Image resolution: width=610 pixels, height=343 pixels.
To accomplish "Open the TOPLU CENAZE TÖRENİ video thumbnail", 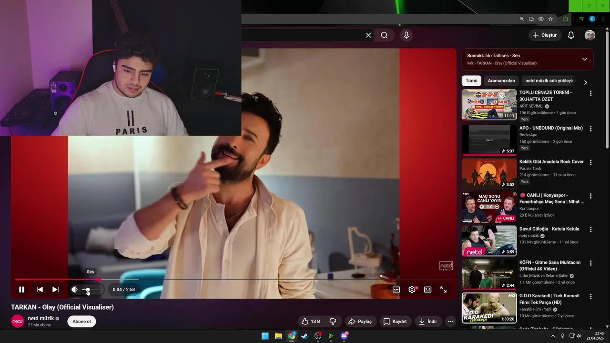I will pos(489,104).
